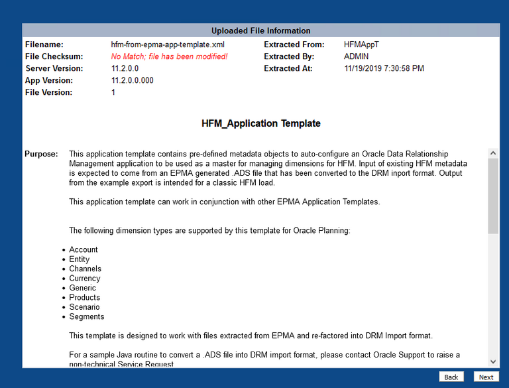Image resolution: width=509 pixels, height=388 pixels.
Task: Click the Account dimension list item
Action: (84, 250)
